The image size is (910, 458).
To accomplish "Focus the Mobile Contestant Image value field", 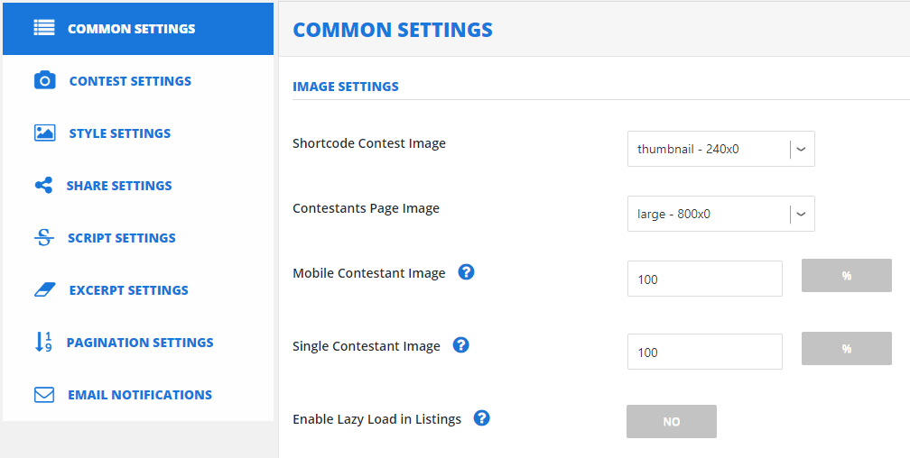I will pyautogui.click(x=704, y=279).
